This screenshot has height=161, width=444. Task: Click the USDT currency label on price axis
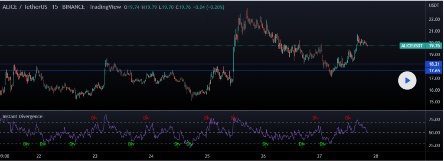pyautogui.click(x=434, y=5)
